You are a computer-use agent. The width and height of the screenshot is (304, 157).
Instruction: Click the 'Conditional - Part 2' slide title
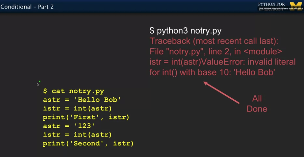click(x=27, y=7)
